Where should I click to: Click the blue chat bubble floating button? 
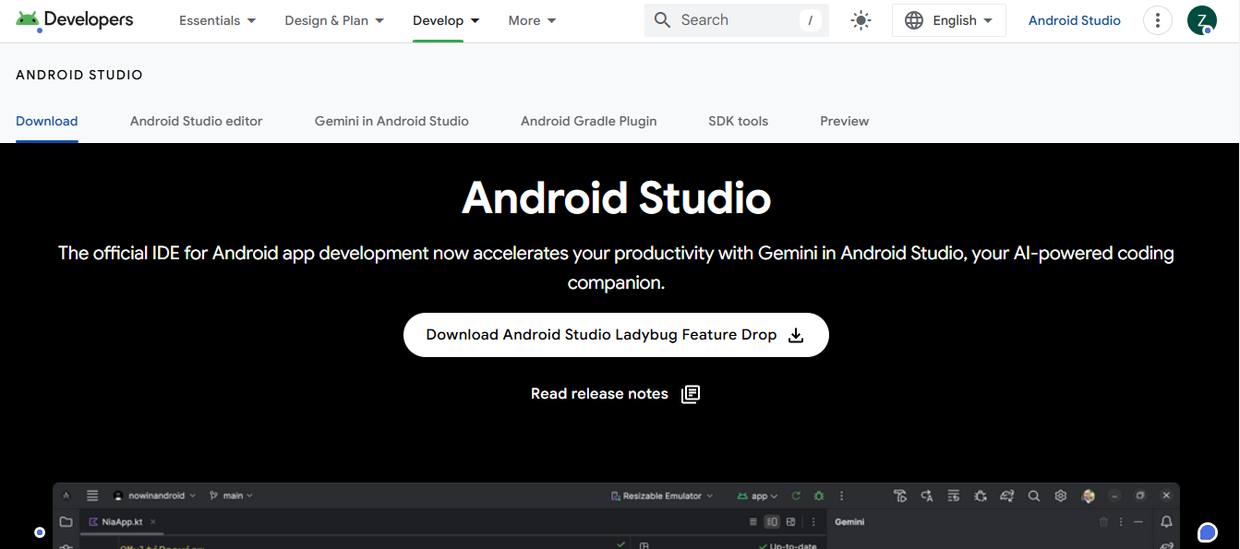tap(1207, 532)
